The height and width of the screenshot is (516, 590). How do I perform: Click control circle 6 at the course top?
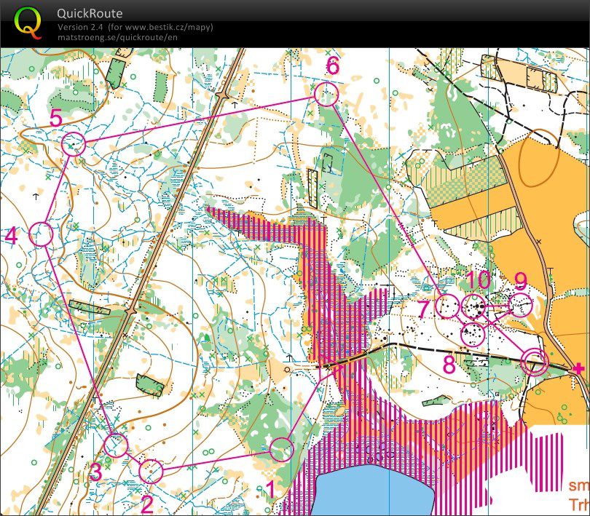click(326, 94)
